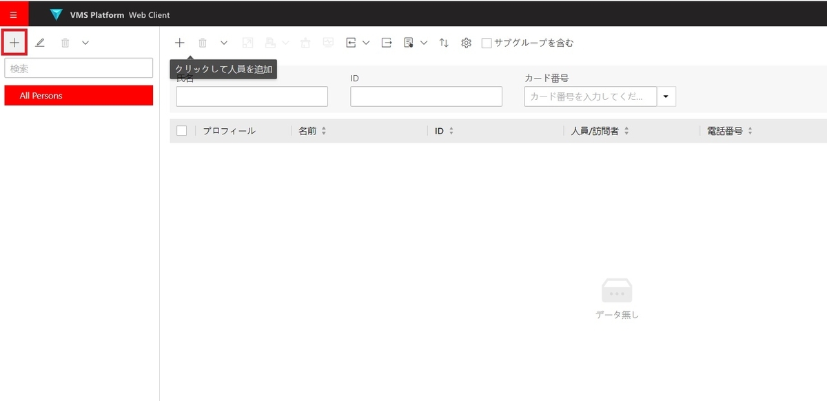Screen dimensions: 827x401
Task: Click the sort order arrows icon
Action: [443, 42]
